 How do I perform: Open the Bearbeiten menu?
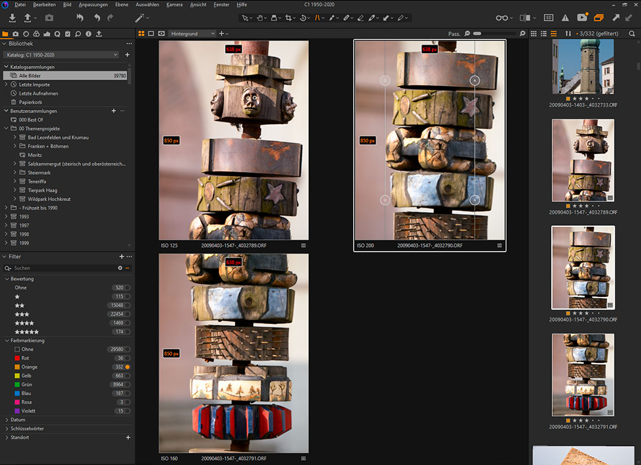tap(44, 5)
